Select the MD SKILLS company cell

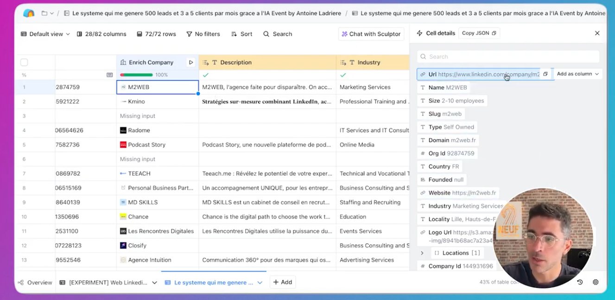[x=158, y=202]
